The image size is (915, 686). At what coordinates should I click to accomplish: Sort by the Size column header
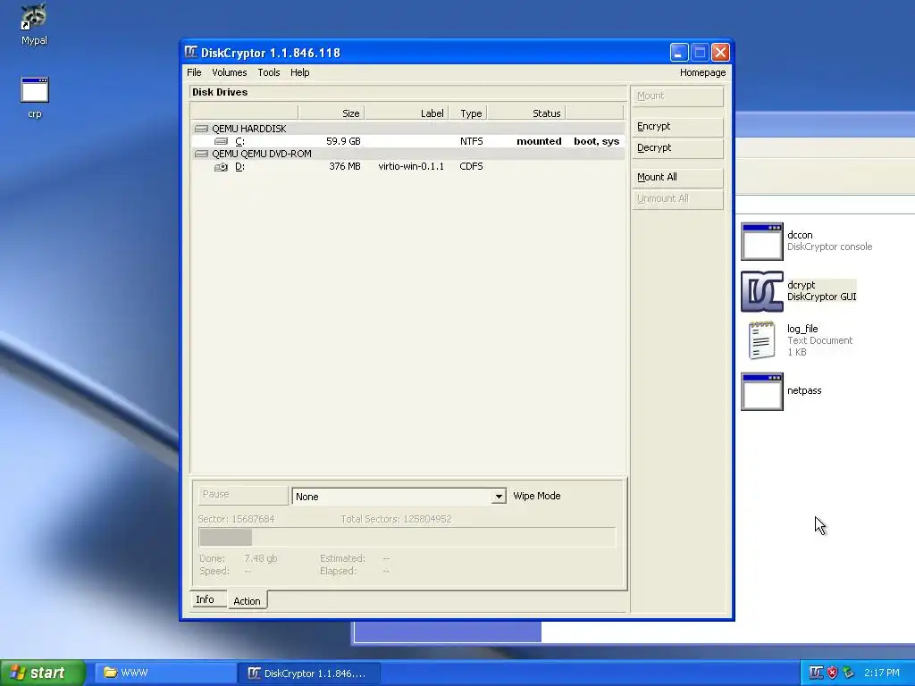tap(331, 113)
